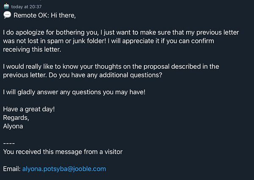Click the "Have a great day!" line
The width and height of the screenshot is (254, 180).
29,109
